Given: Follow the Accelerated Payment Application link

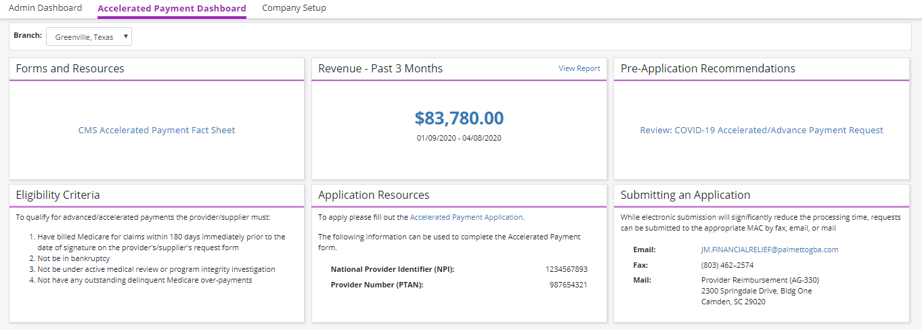Looking at the screenshot, I should (466, 217).
